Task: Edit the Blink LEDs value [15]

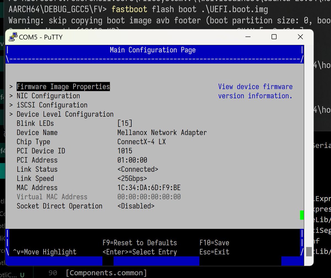Action: [x=125, y=123]
